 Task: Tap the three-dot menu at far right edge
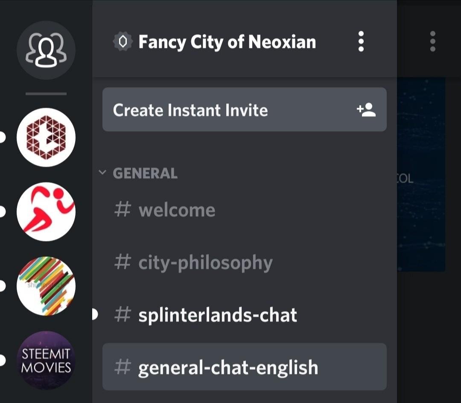432,41
